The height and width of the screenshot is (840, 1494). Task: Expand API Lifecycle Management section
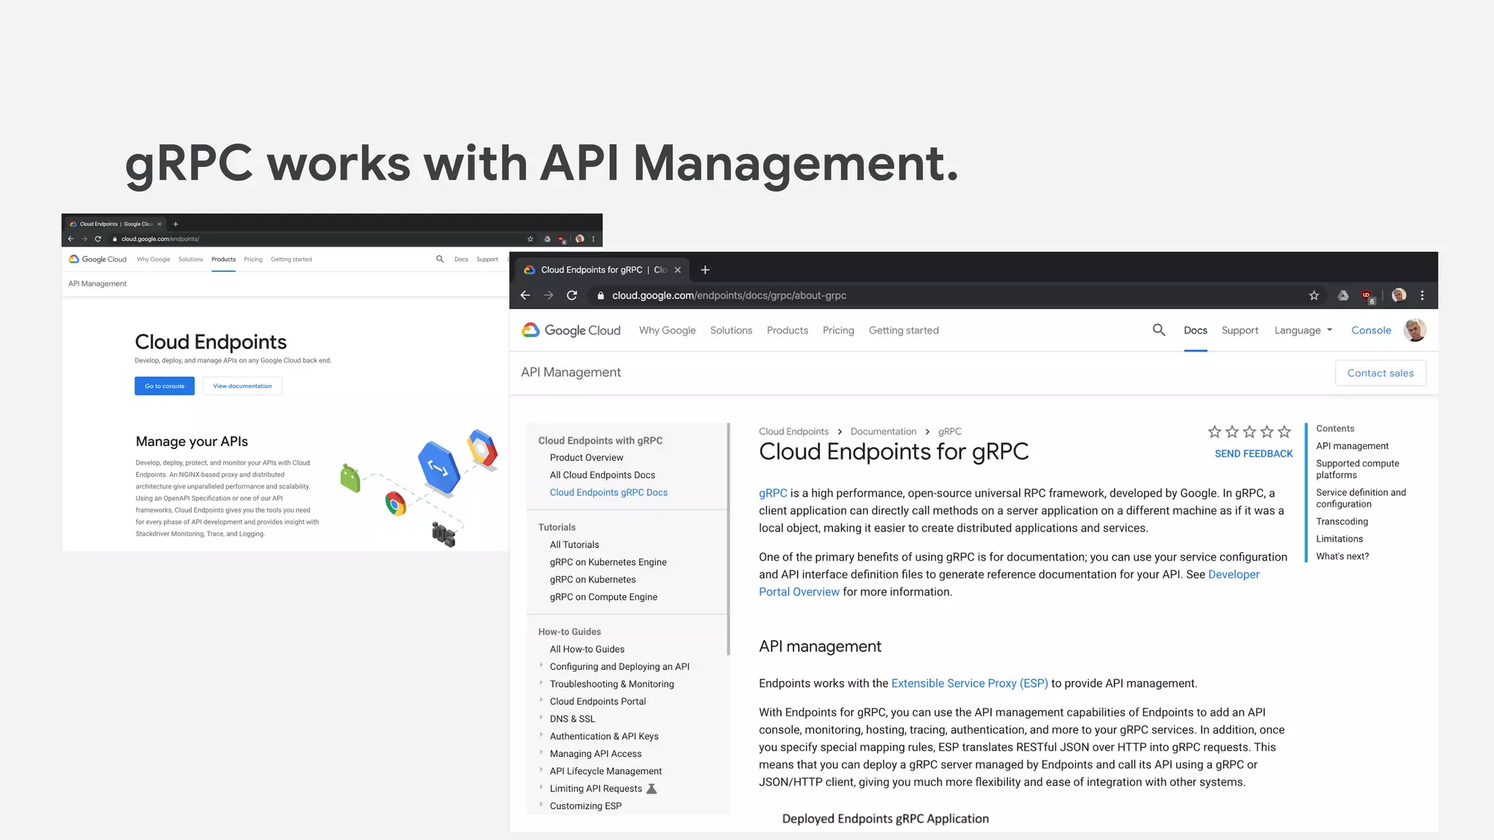click(541, 770)
